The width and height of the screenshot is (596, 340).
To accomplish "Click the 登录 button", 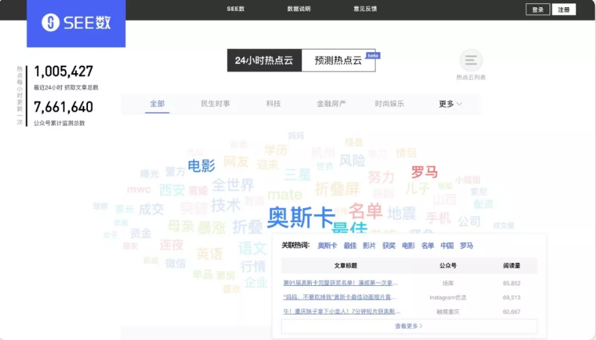I will coord(537,9).
